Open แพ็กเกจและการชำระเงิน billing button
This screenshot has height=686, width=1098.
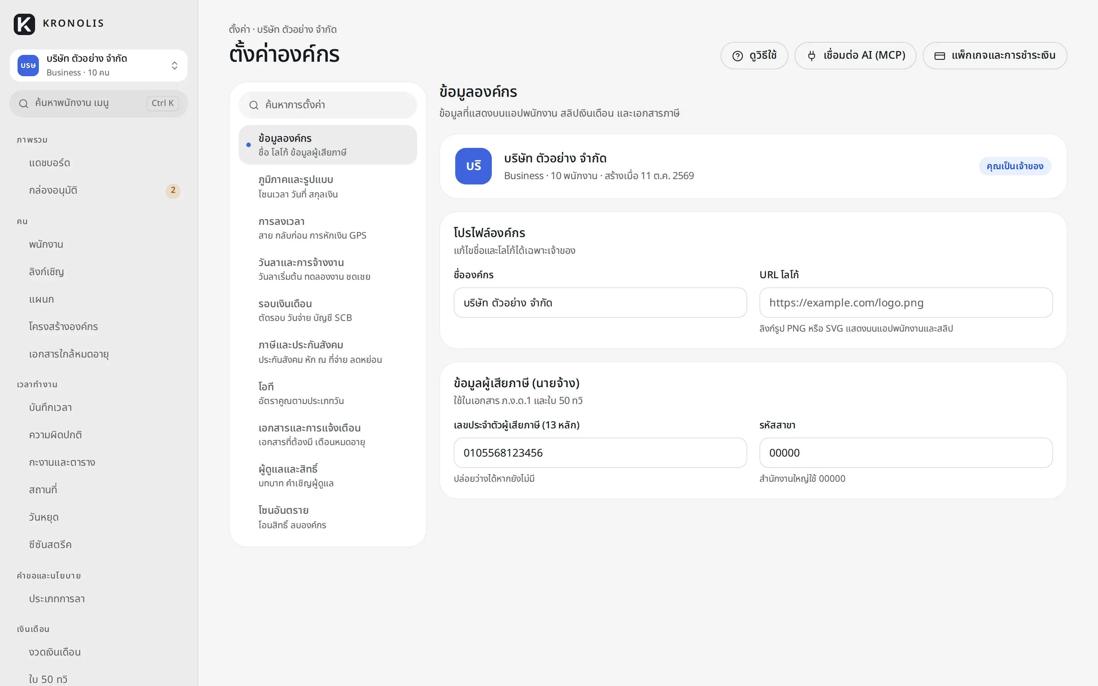pyautogui.click(x=995, y=56)
